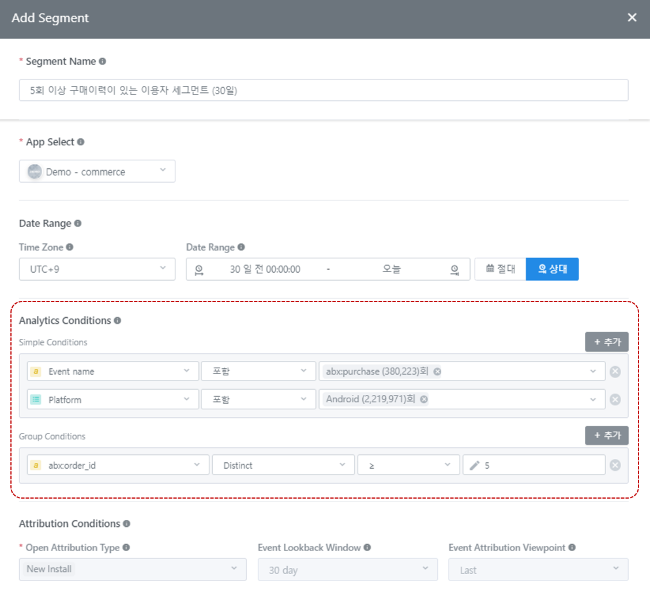Viewport: 650px width, 607px height.
Task: Open the Event name field dropdown
Action: tap(113, 371)
